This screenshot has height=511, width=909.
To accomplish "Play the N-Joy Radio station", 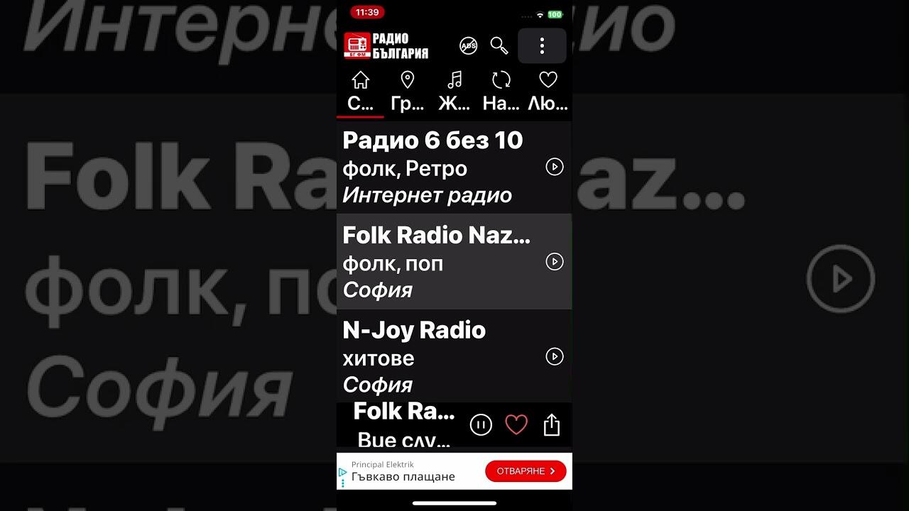I will 554,356.
